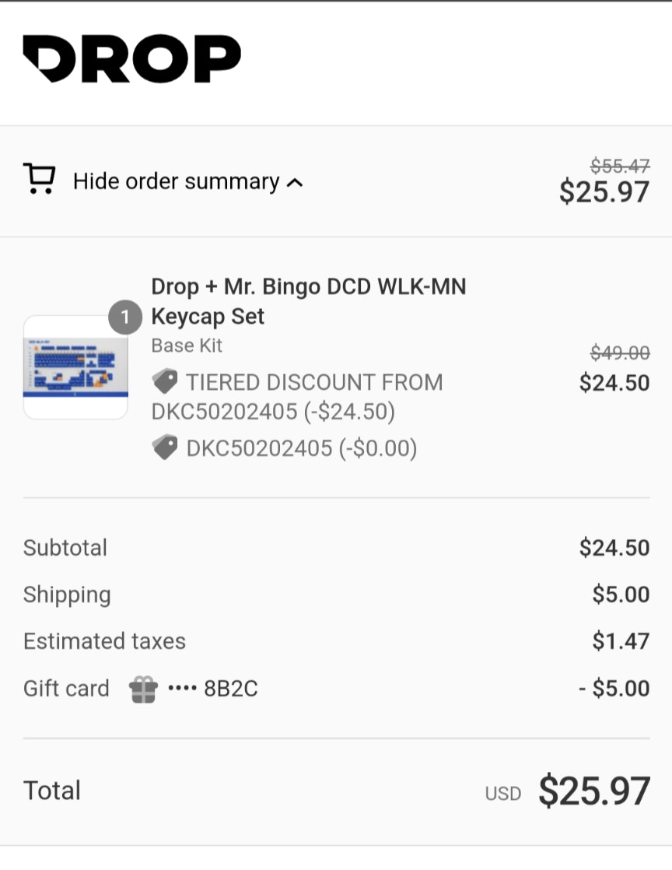Click the USD currency label
The height and width of the screenshot is (870, 672).
pos(502,793)
